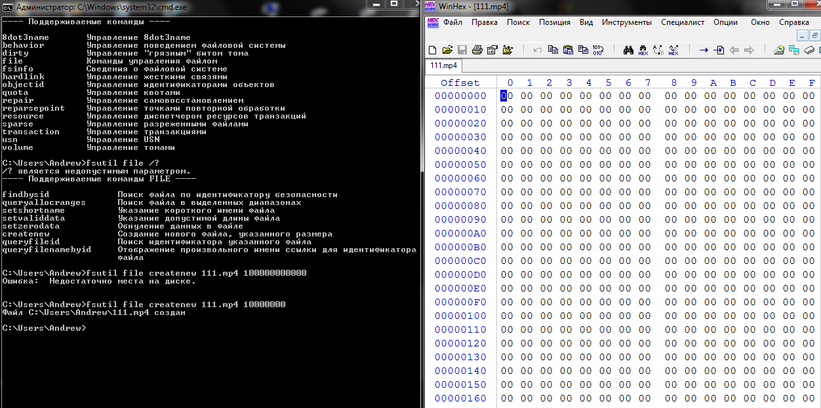
Task: Click the Back navigation arrow icon
Action: tap(734, 50)
